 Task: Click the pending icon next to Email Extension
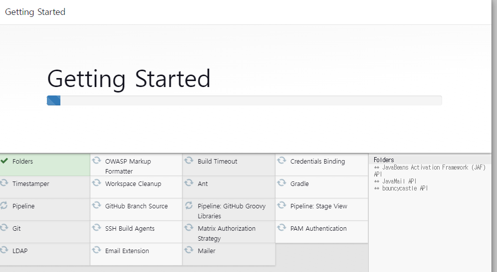96,250
